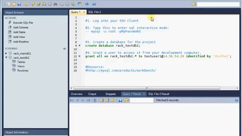
Task: Open the Snippets tab
Action: tap(110, 94)
